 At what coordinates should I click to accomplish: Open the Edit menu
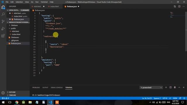(x=12, y=2)
